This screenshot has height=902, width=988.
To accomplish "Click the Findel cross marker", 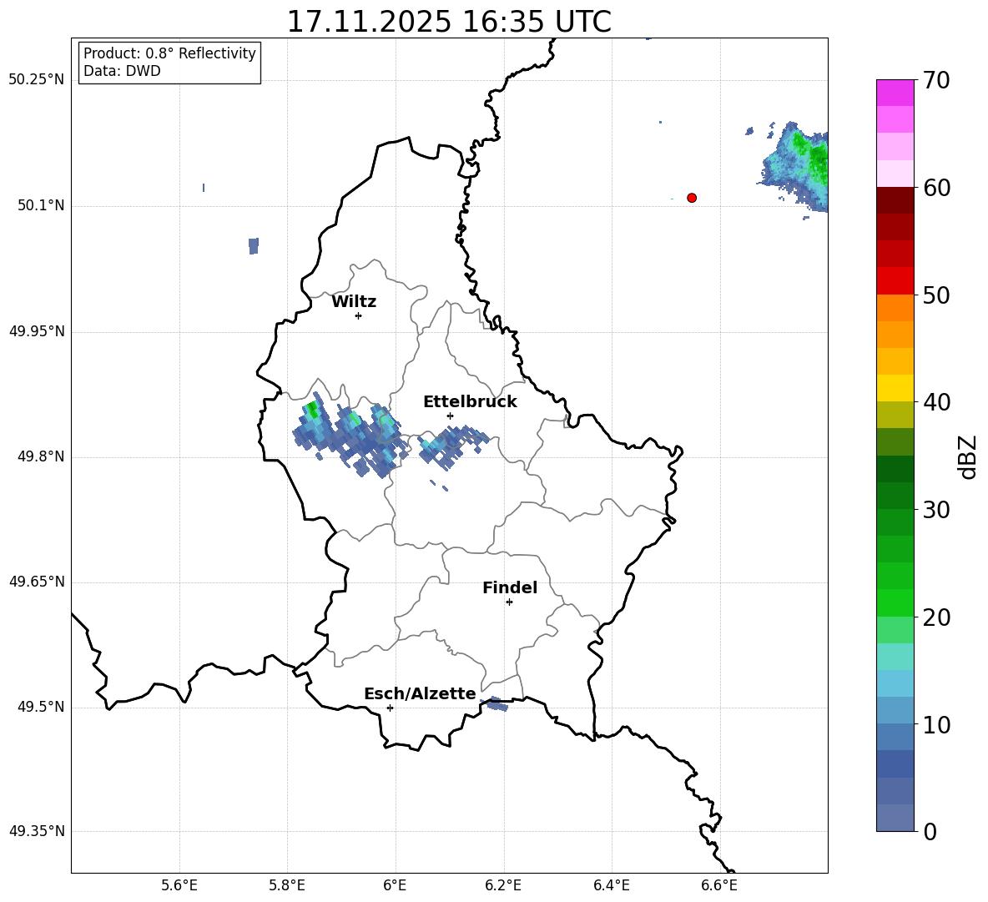I will click(509, 602).
